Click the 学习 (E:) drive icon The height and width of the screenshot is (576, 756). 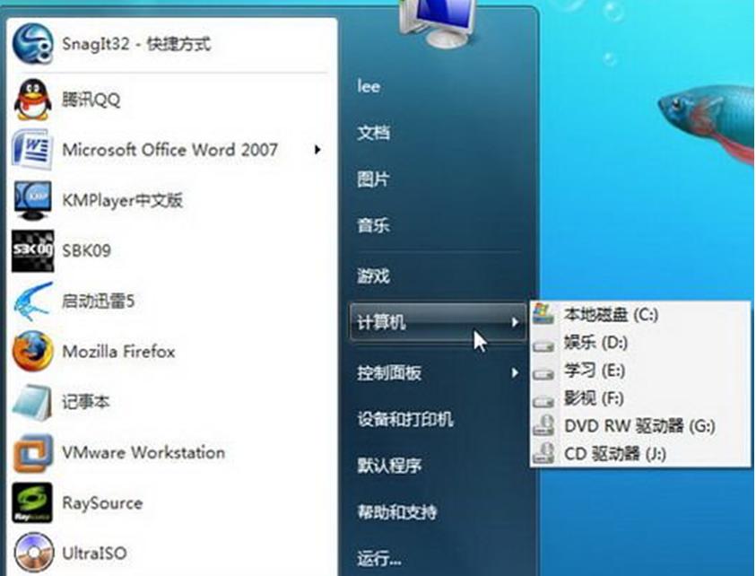coord(543,372)
